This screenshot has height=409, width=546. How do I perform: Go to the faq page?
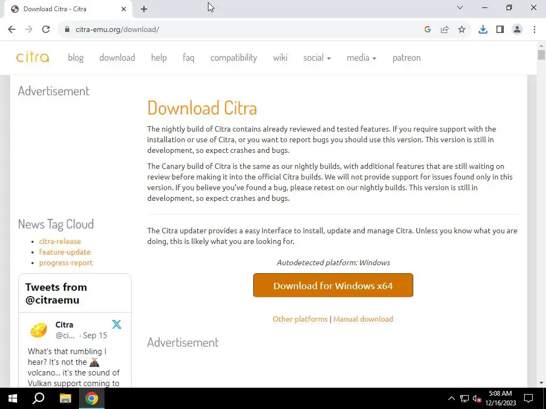click(x=188, y=58)
